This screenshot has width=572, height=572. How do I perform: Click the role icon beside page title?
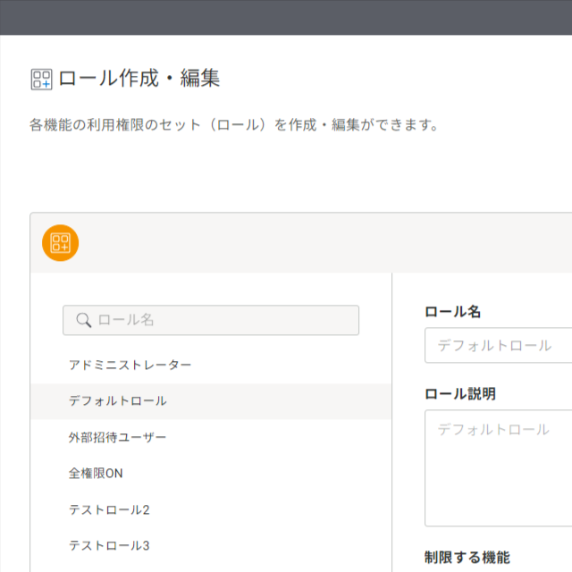click(42, 80)
